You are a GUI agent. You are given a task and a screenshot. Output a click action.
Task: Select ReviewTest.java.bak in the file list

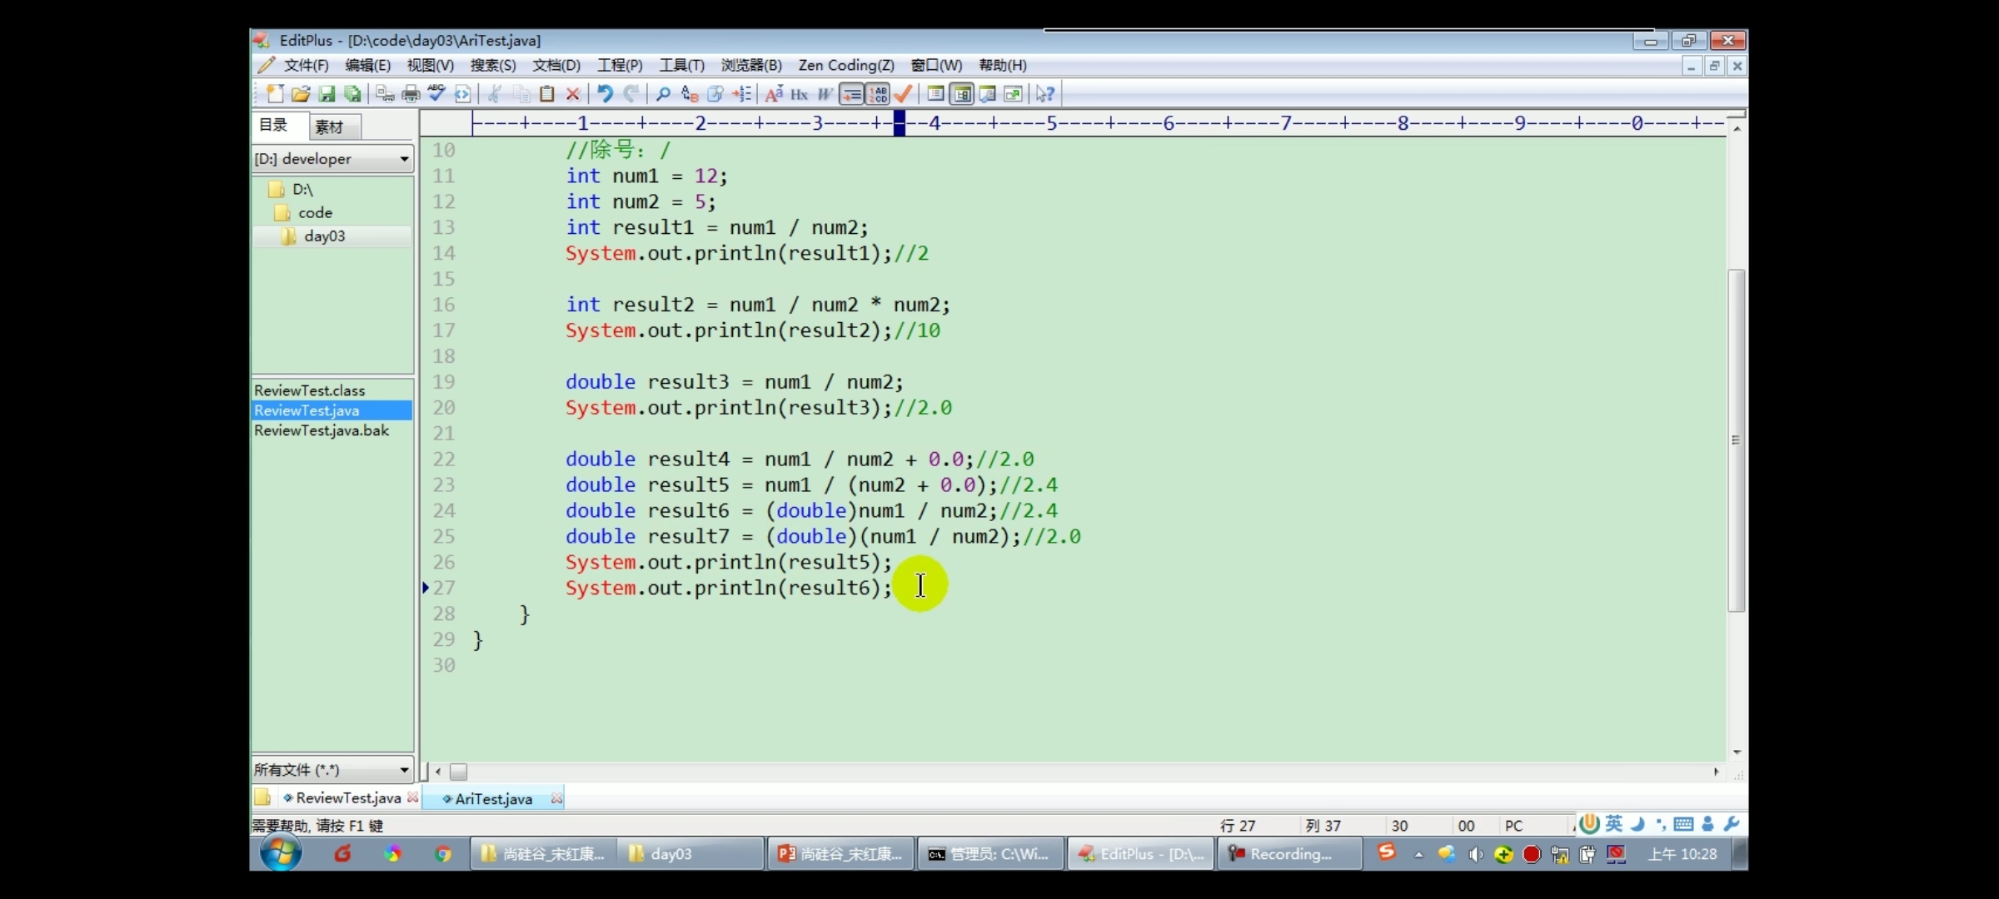[322, 430]
